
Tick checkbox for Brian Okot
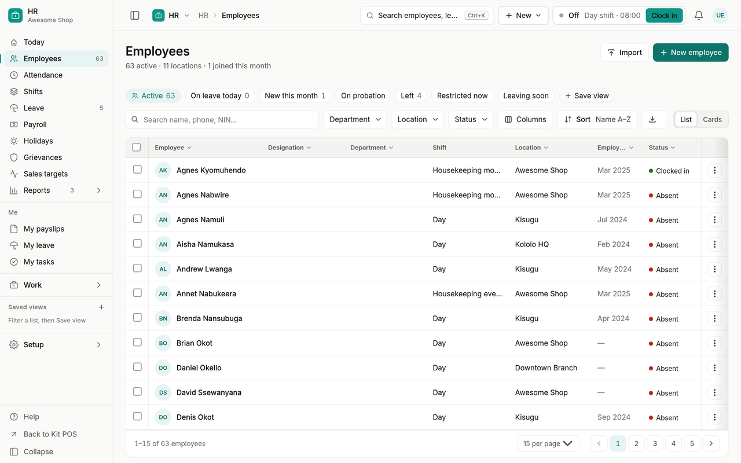pos(137,343)
